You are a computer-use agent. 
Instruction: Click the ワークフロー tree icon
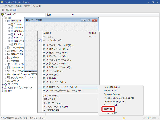[6, 84]
